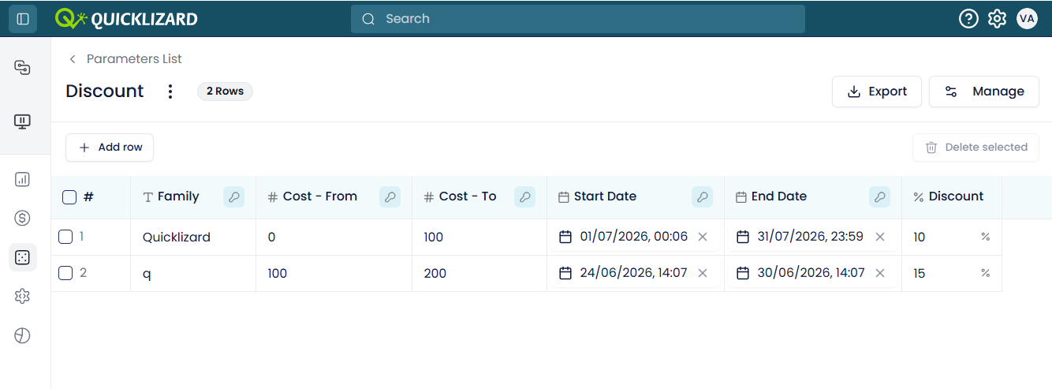Screen dimensions: 1052x389
Task: Open the help question mark icon
Action: tap(968, 19)
